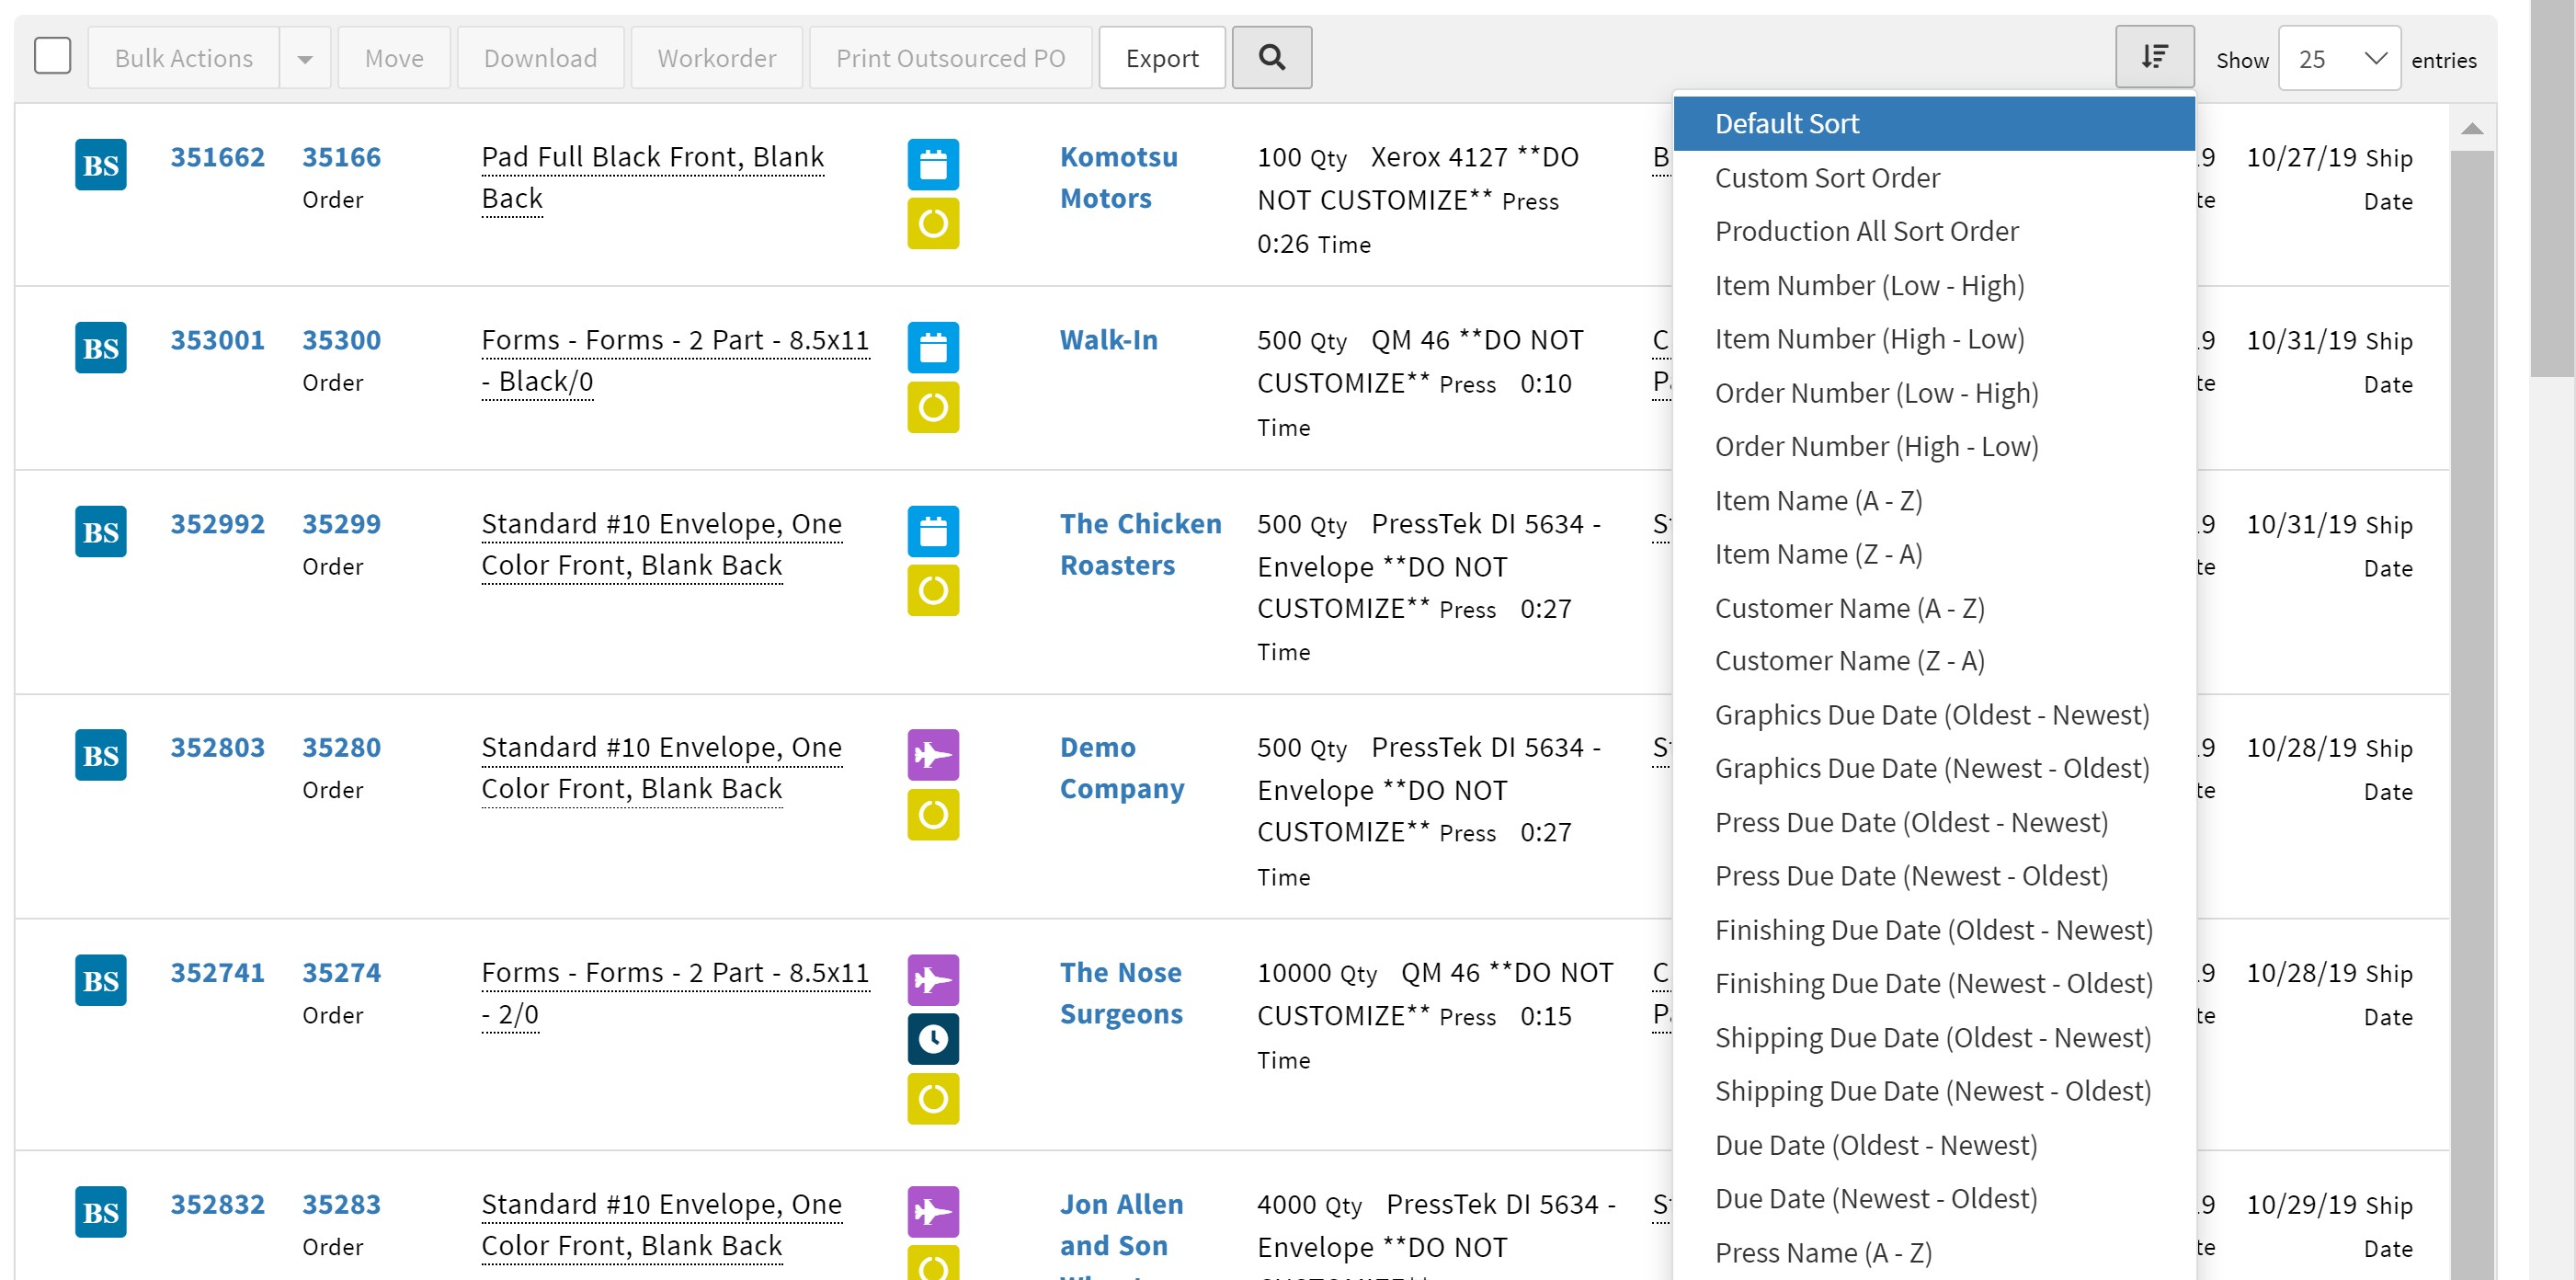Click purple airplane icon for Jon Allen row
This screenshot has height=1280, width=2576.
(x=932, y=1211)
